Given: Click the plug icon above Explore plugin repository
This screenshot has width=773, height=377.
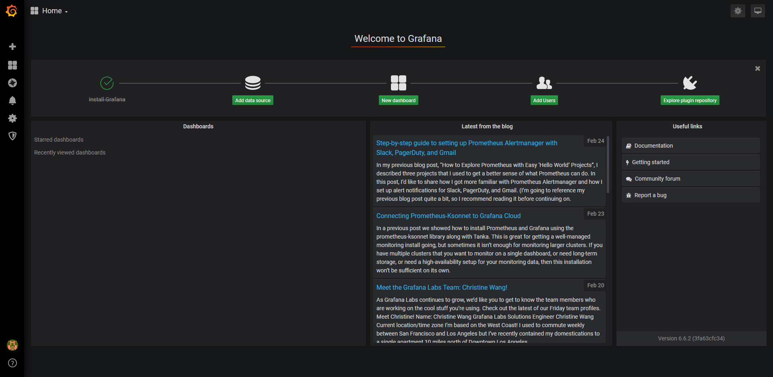Looking at the screenshot, I should coord(690,83).
